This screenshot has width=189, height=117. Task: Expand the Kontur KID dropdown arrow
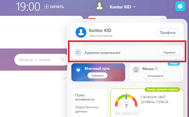[x=135, y=7]
